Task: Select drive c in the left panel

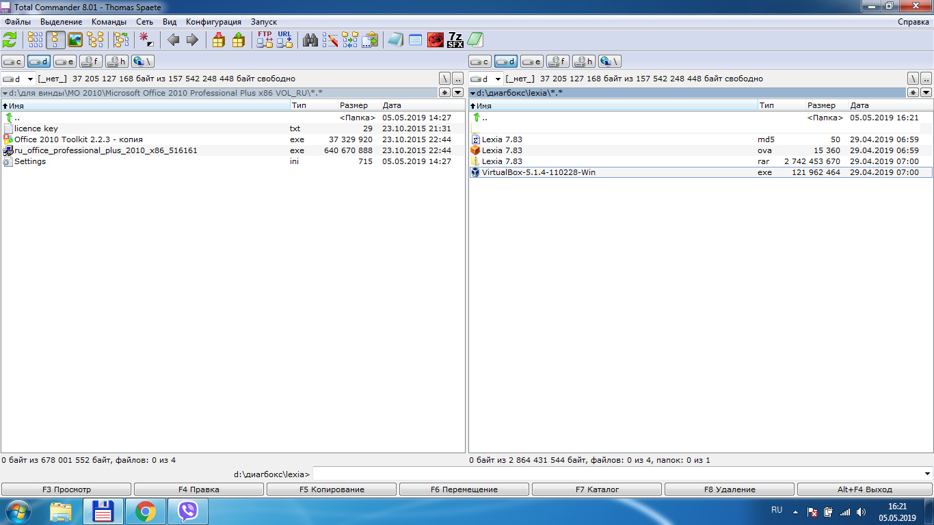Action: (13, 62)
